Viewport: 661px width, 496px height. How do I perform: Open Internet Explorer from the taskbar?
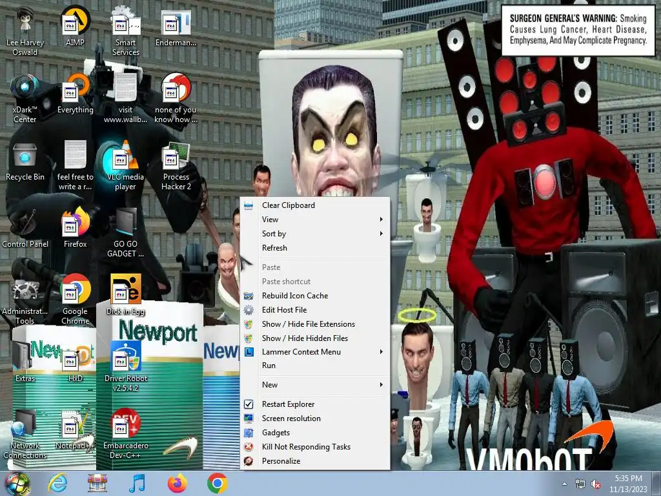pos(57,483)
